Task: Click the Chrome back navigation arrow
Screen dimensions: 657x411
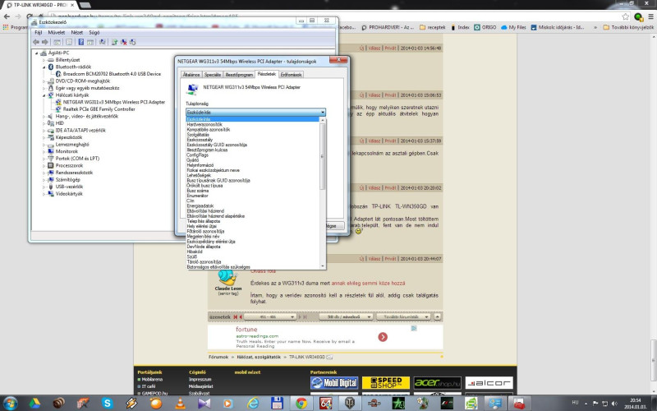Action: coord(7,16)
